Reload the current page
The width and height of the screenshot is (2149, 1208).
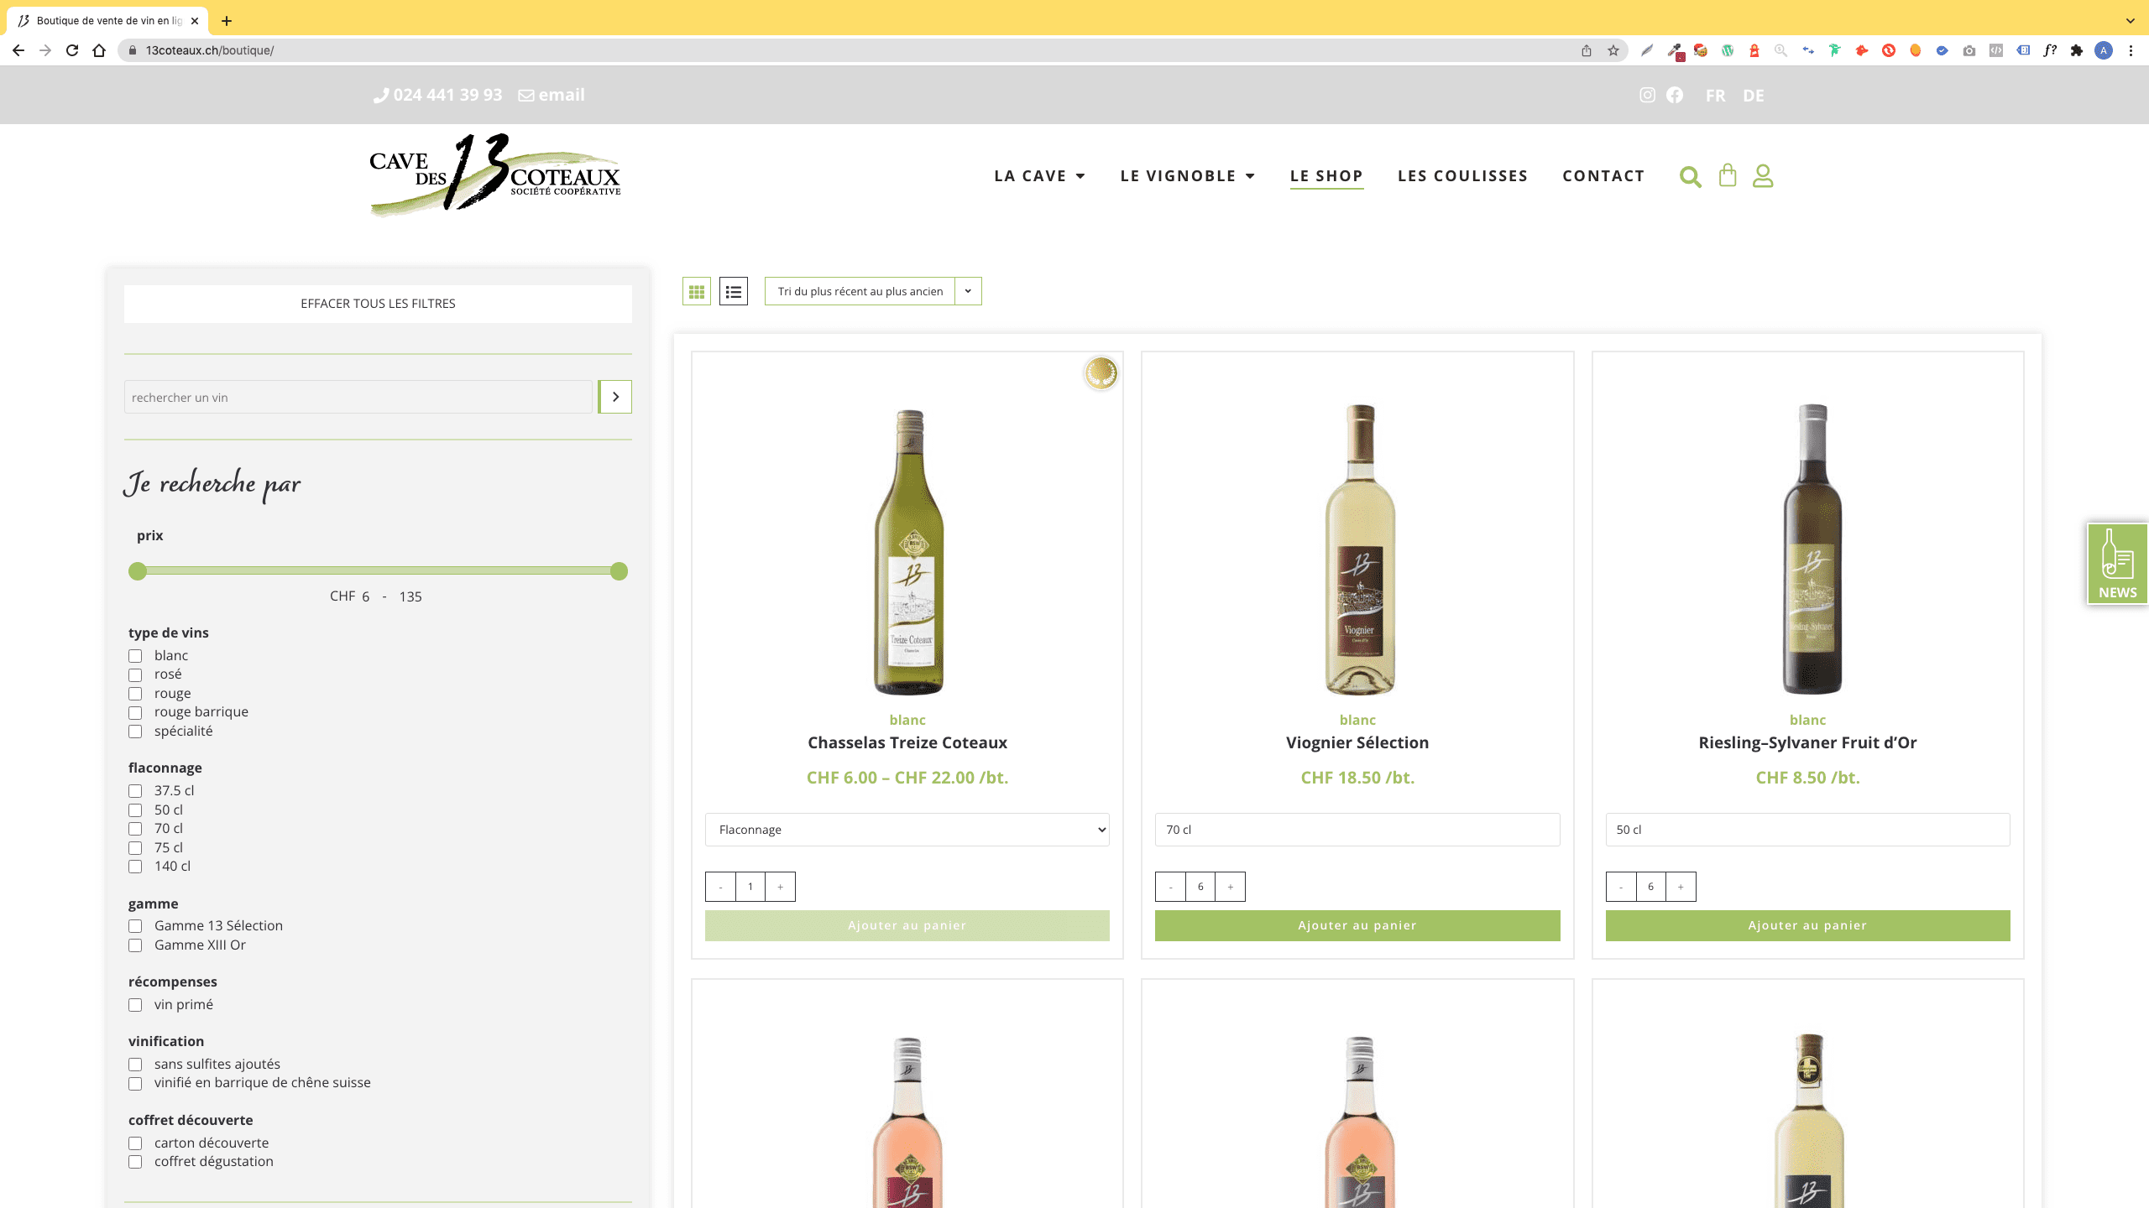click(x=72, y=50)
